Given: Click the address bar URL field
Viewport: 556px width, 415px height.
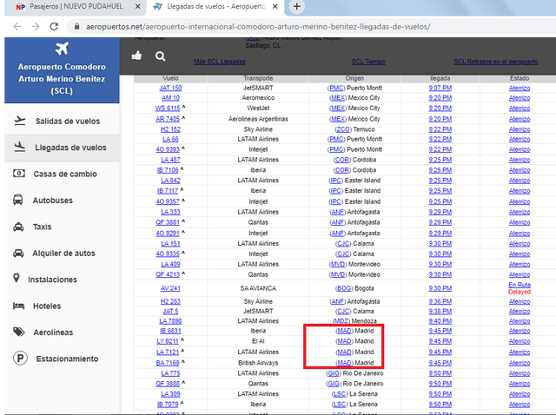Looking at the screenshot, I should coord(312,27).
